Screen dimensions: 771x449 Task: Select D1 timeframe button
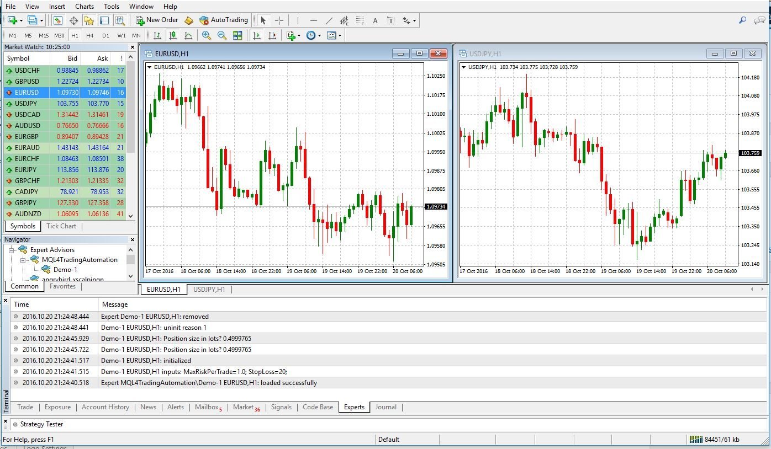[x=105, y=35]
